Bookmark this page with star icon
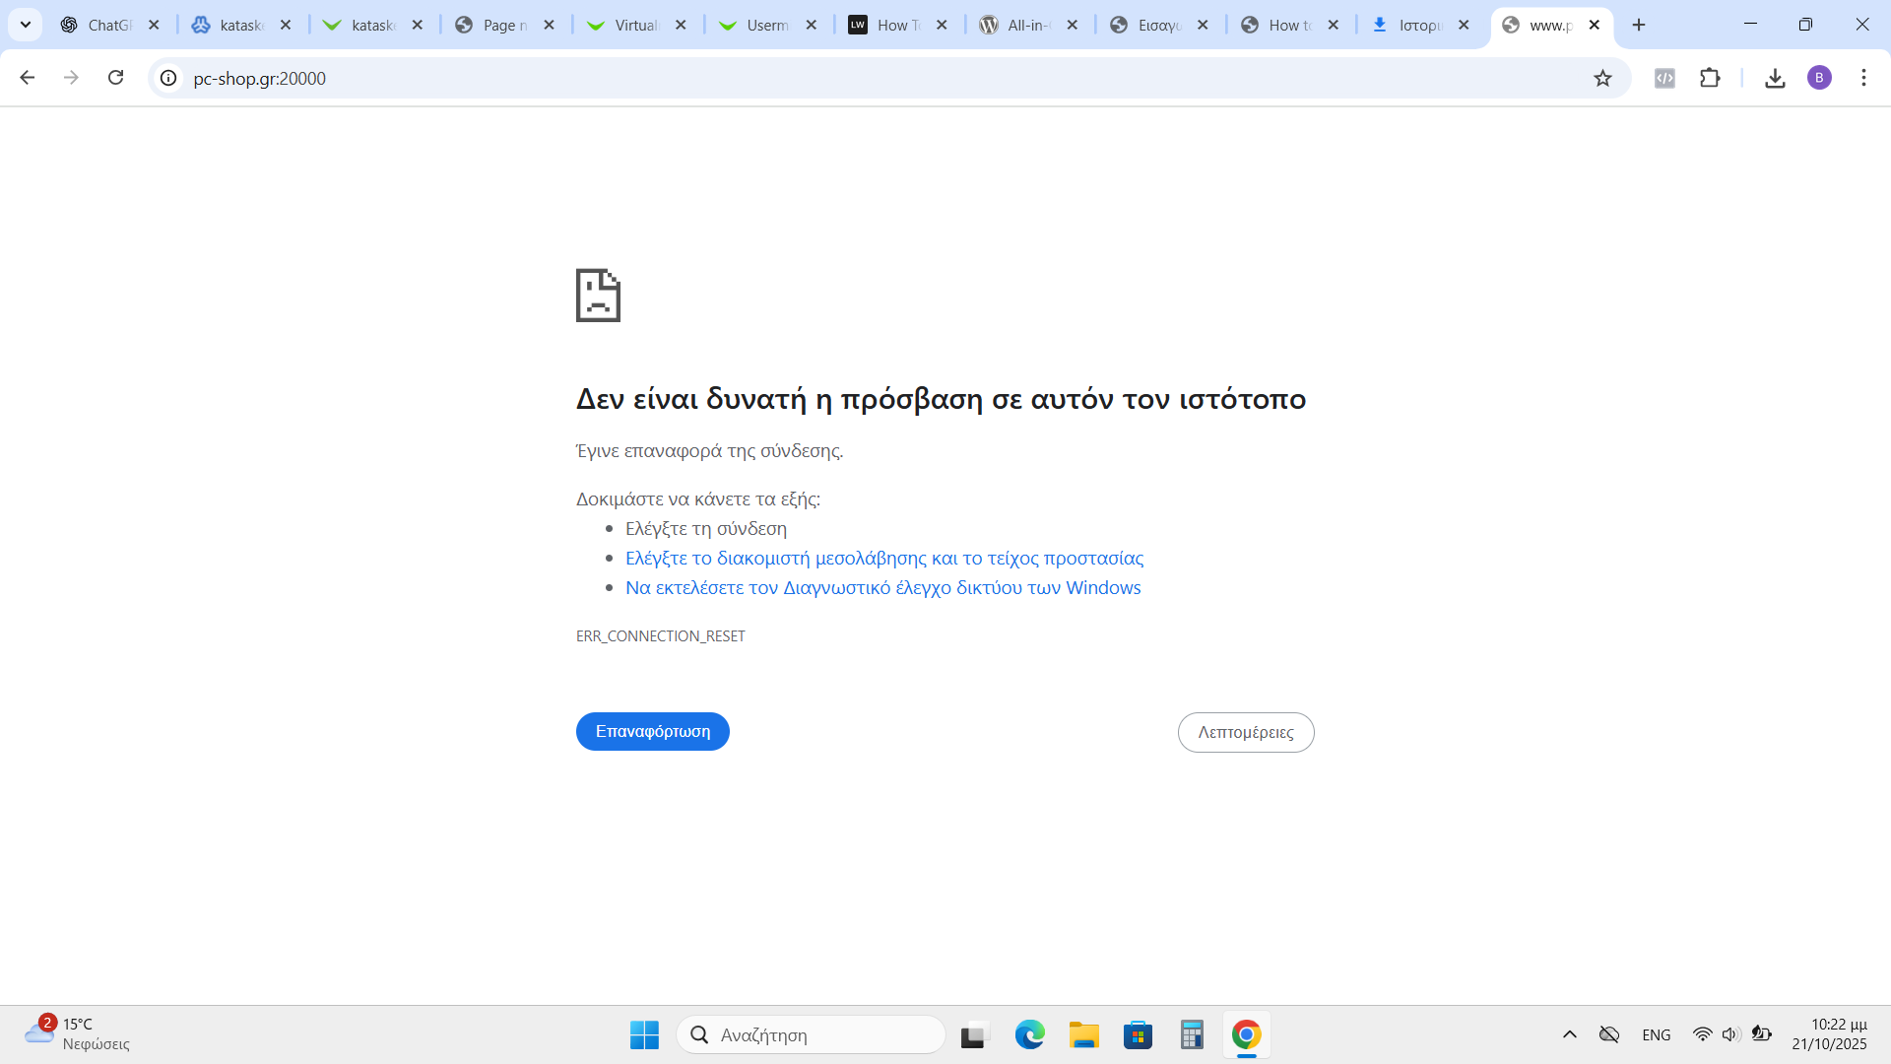1891x1064 pixels. click(x=1602, y=78)
